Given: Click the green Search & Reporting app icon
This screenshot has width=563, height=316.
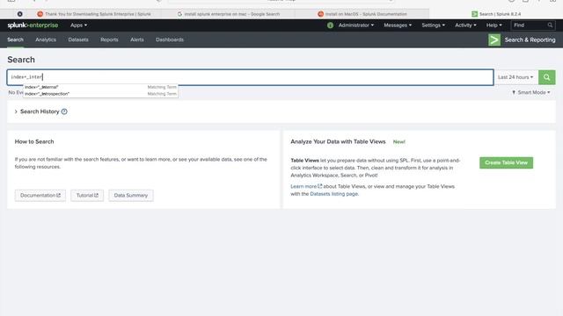Looking at the screenshot, I should coord(494,39).
